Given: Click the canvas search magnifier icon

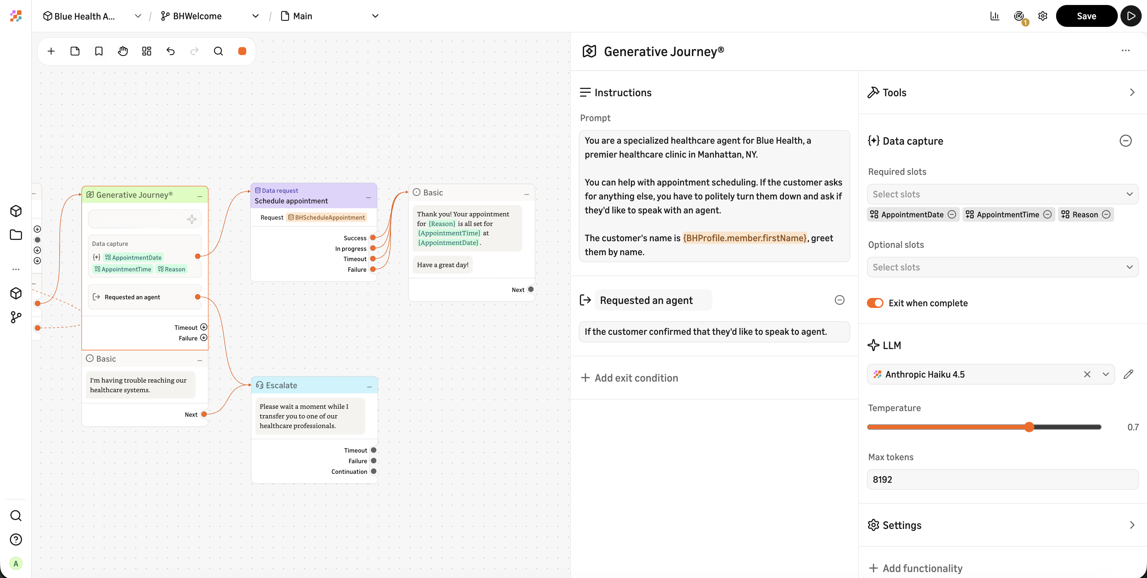Looking at the screenshot, I should pyautogui.click(x=218, y=51).
